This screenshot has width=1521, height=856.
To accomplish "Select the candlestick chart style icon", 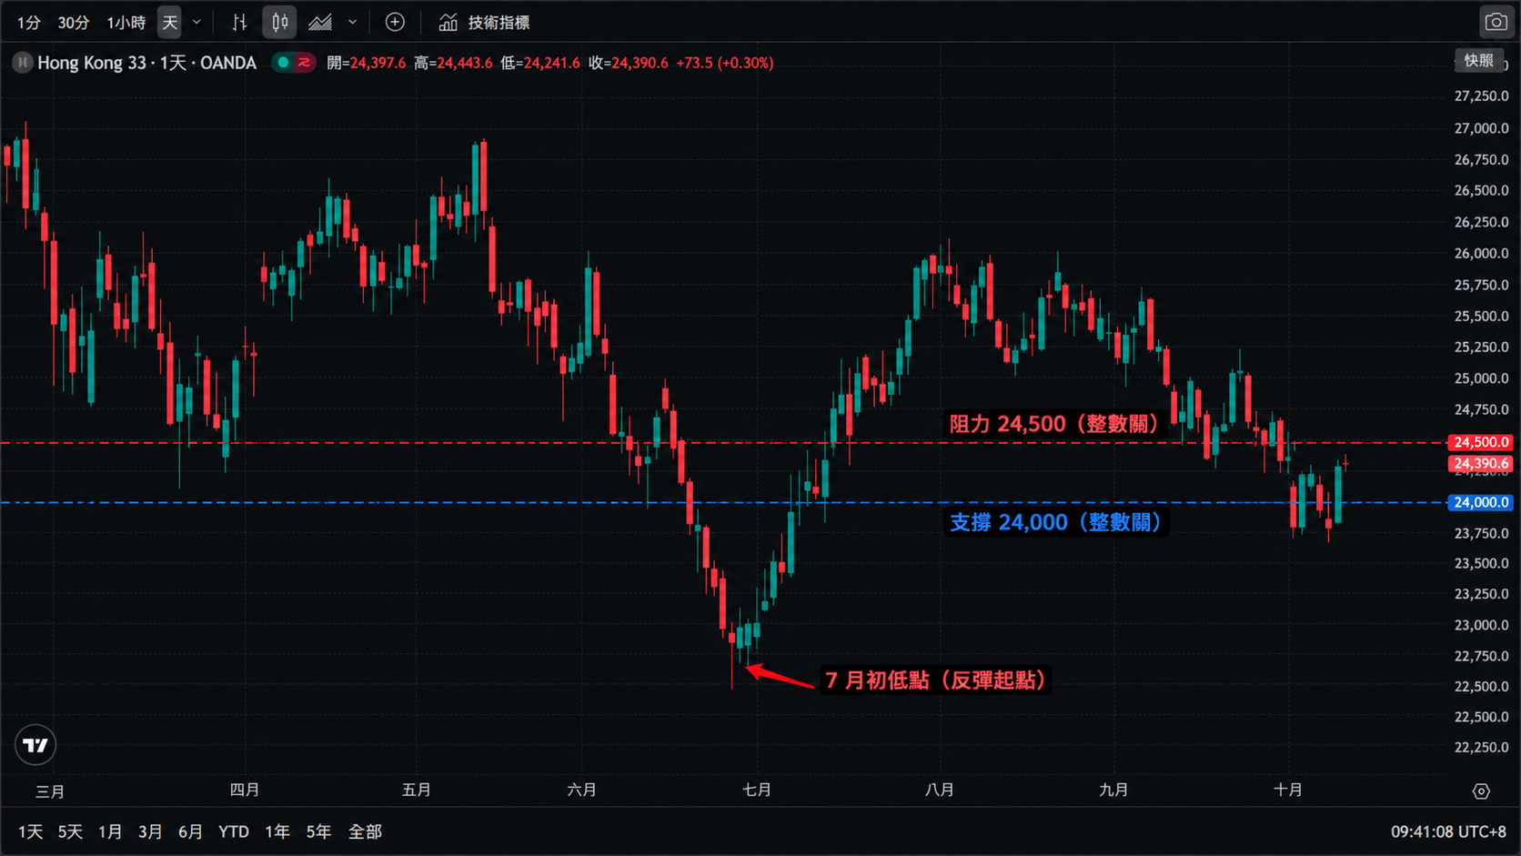I will coord(280,22).
